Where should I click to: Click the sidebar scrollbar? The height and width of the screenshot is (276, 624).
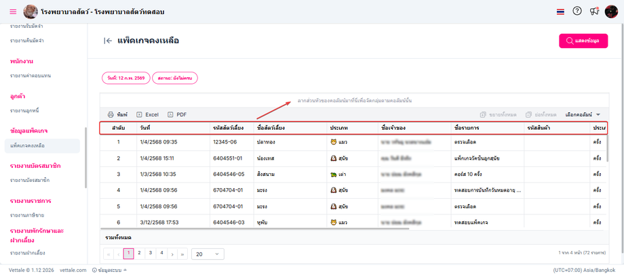tap(85, 158)
